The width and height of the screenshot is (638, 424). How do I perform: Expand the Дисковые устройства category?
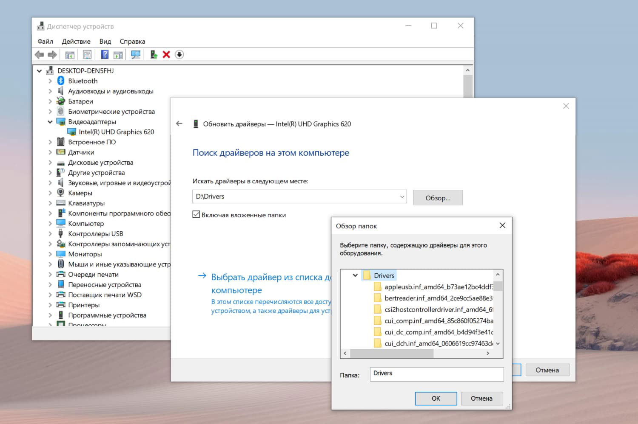50,163
